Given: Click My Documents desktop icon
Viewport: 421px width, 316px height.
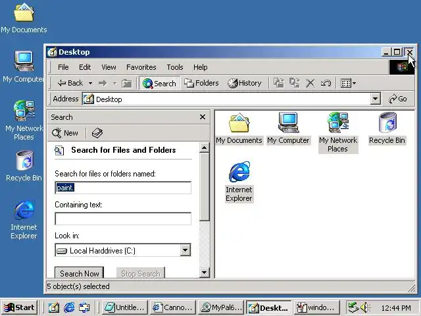Looking at the screenshot, I should point(24,18).
